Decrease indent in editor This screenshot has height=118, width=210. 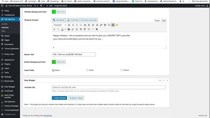pyautogui.click(x=81, y=29)
